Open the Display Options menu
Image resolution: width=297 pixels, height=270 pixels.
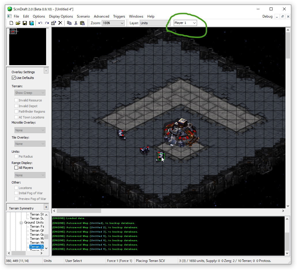click(x=61, y=16)
